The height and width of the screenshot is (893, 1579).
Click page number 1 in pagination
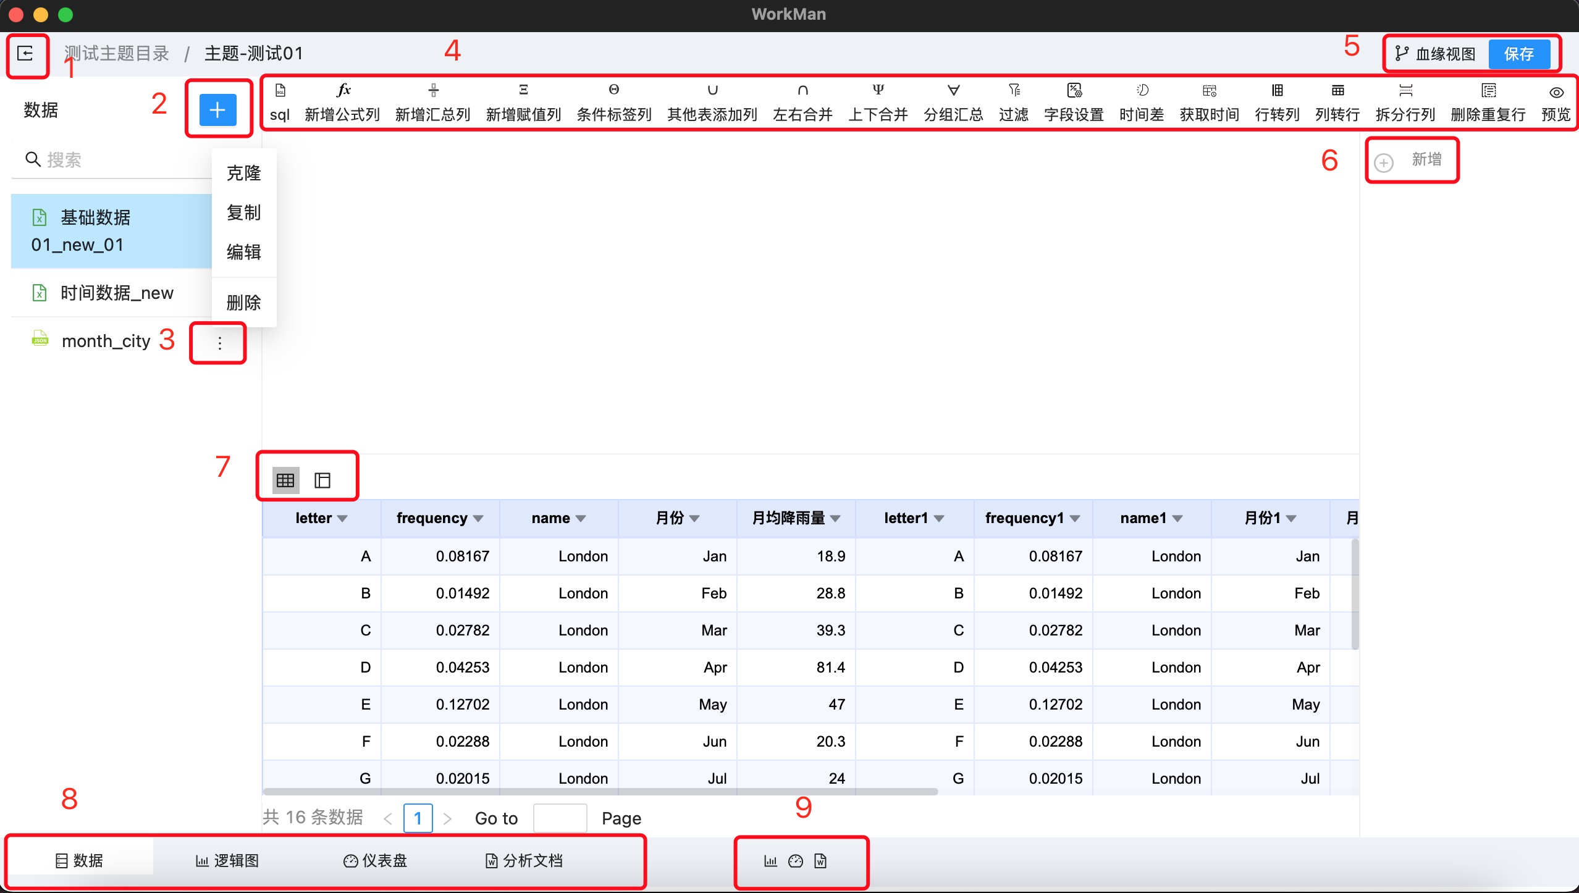[x=418, y=818]
